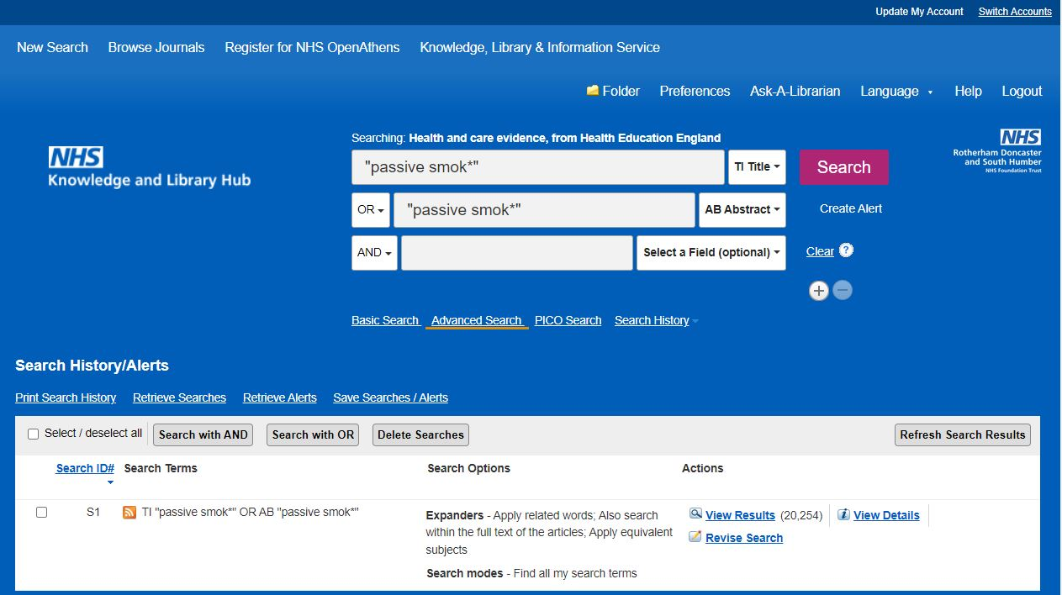1062x595 pixels.
Task: Change the OR boolean operator dropdown
Action: coord(371,210)
